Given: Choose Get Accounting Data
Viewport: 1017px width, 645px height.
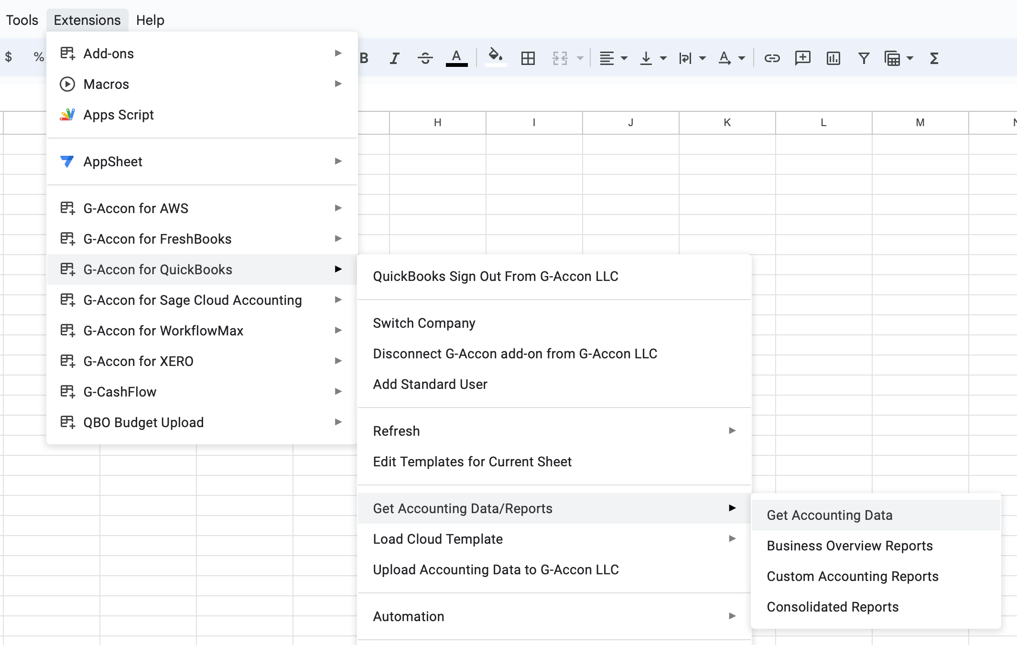Looking at the screenshot, I should point(876,515).
